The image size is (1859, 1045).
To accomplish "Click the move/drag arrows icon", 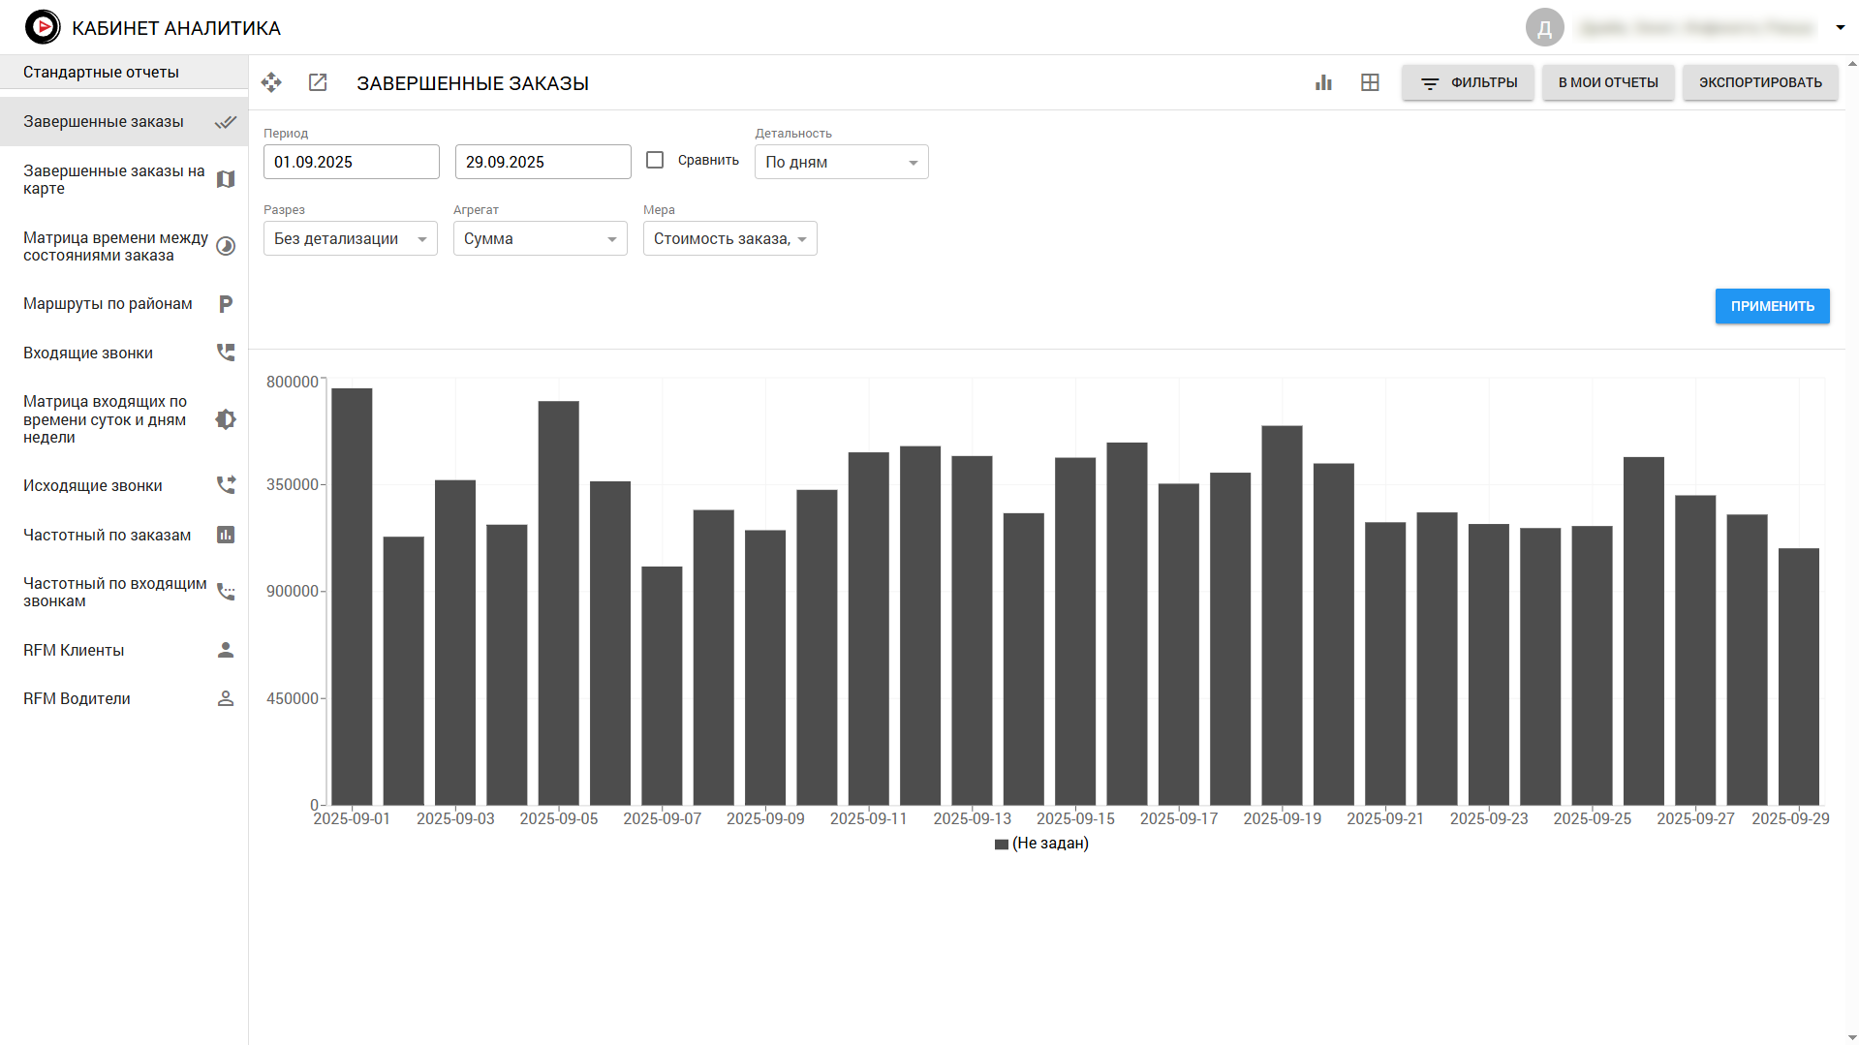I will 271,82.
